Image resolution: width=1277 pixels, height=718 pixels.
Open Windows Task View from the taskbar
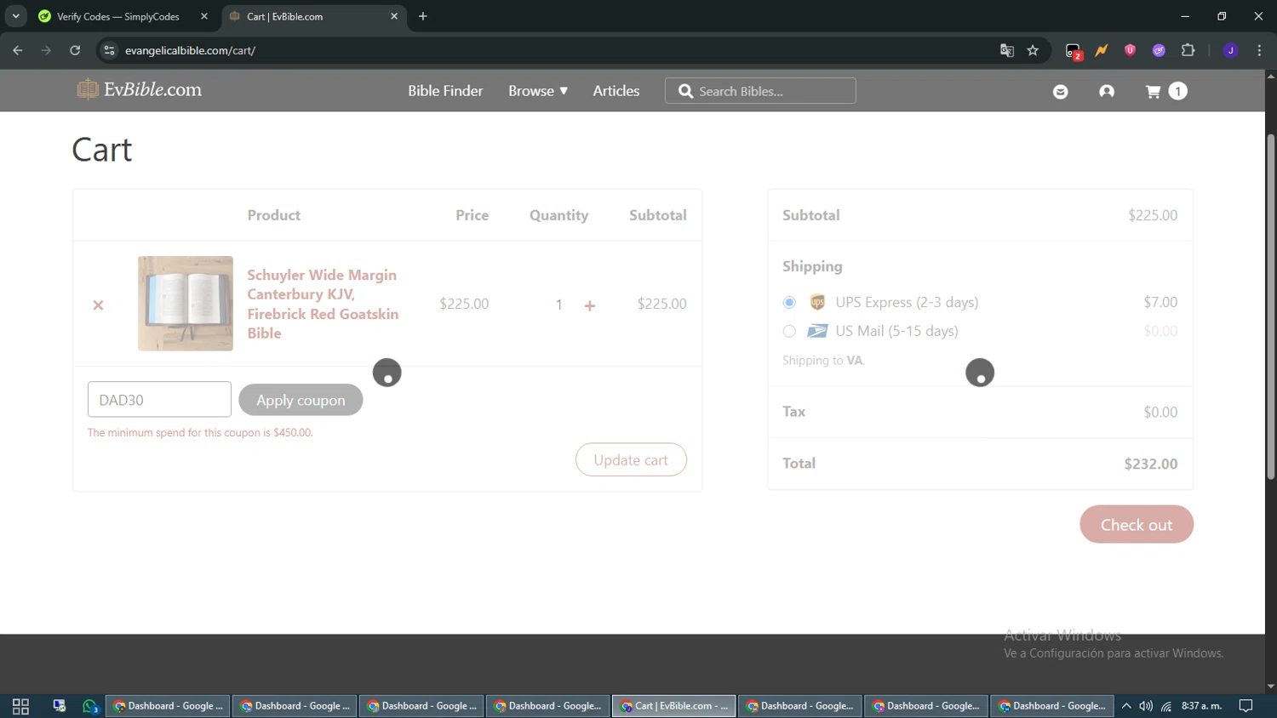[20, 706]
